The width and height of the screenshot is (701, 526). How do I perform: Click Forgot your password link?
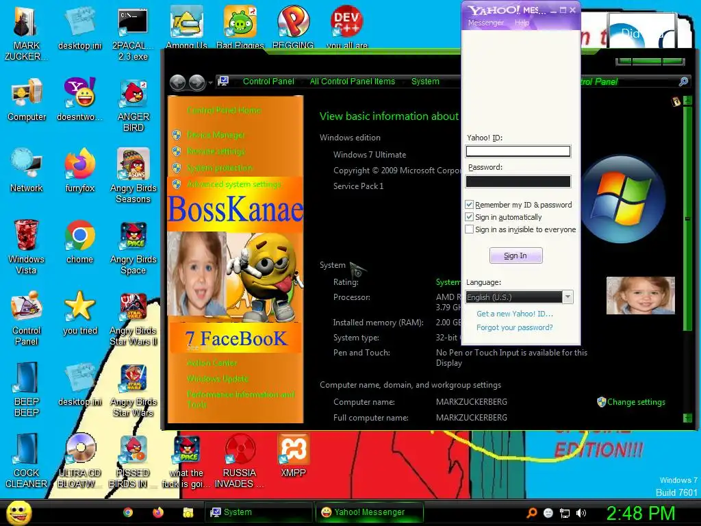pos(515,327)
